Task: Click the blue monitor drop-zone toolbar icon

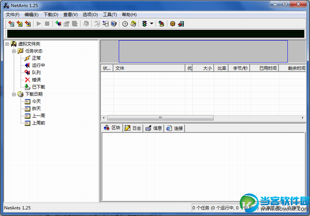Action: click(114, 24)
